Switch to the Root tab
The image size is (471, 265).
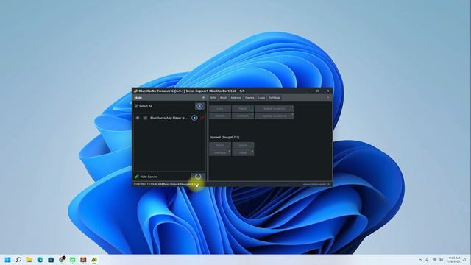(x=223, y=98)
